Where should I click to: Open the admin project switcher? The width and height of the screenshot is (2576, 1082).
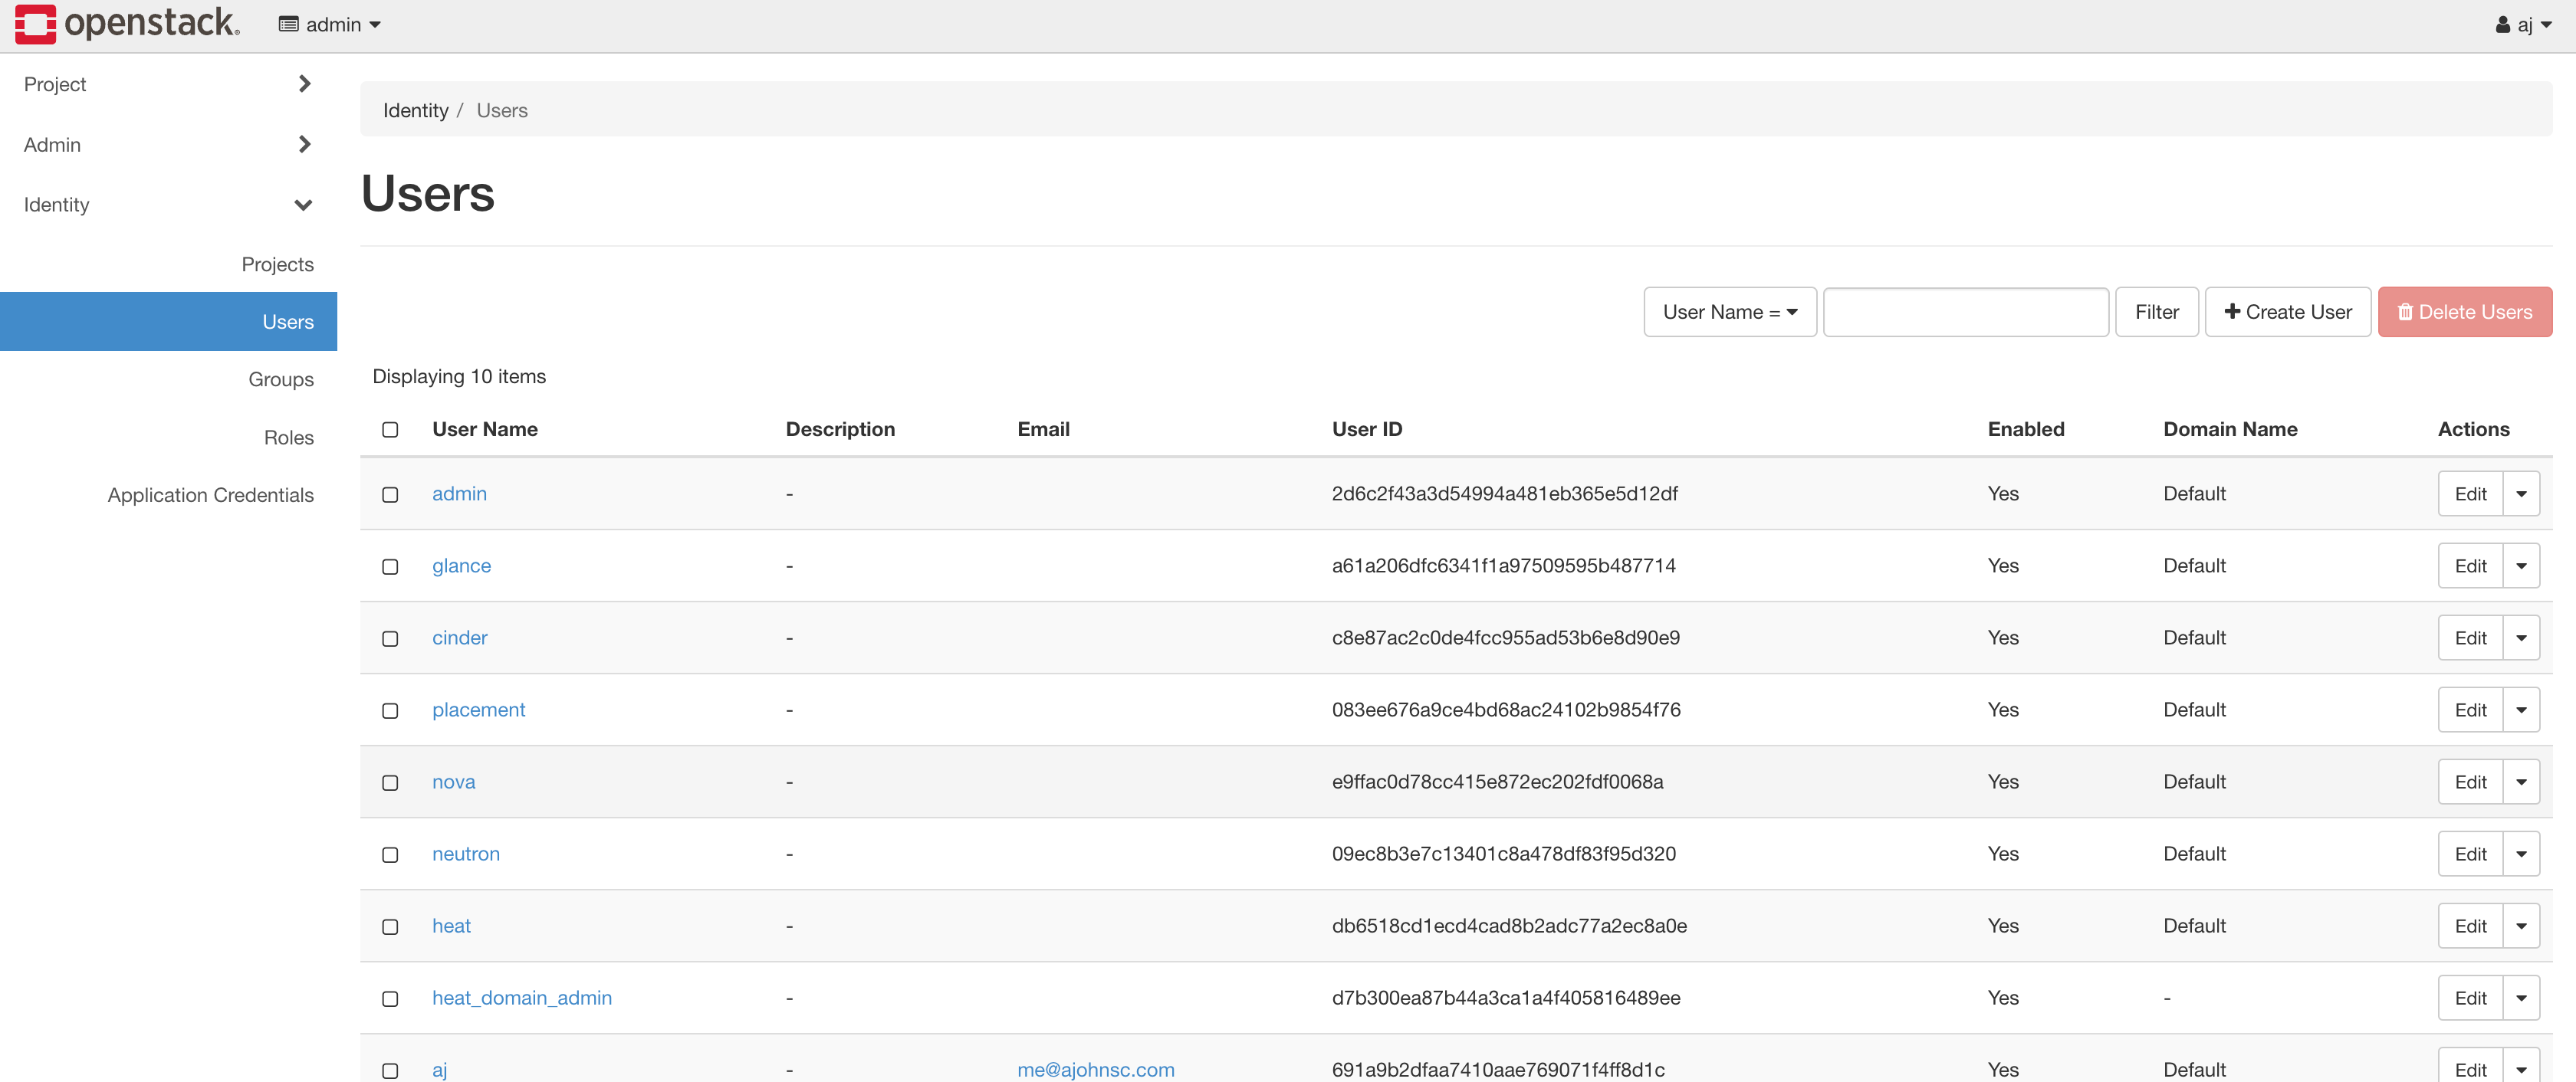coord(329,24)
